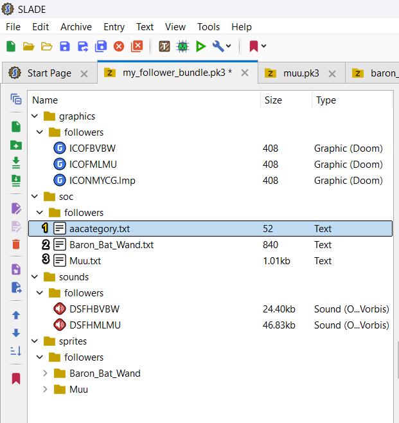Open the File menu
This screenshot has width=399, height=423.
(x=13, y=27)
